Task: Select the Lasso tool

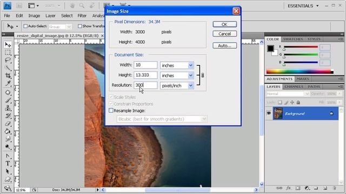Action: tap(8, 60)
